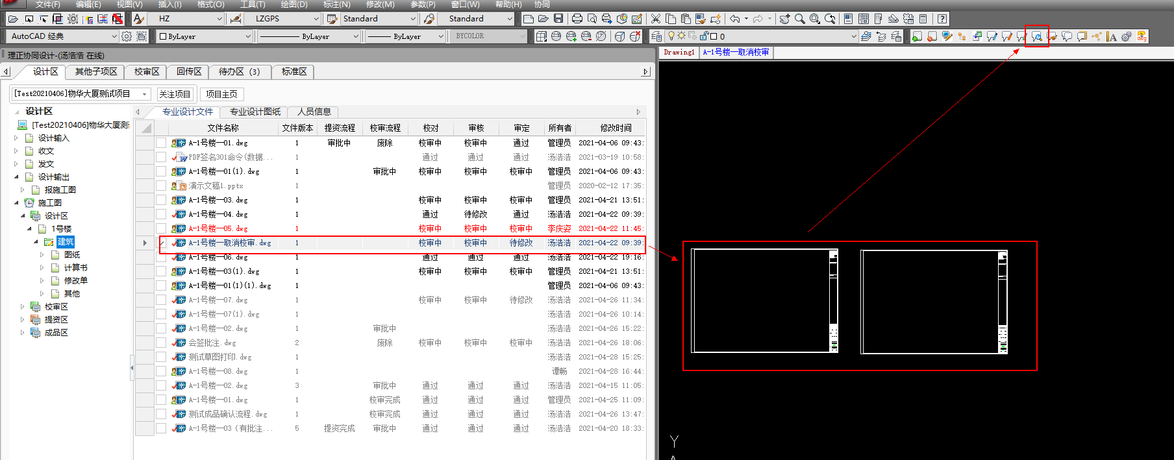Switch to the 待办区 (3) tab
The image size is (1174, 460).
tap(239, 71)
